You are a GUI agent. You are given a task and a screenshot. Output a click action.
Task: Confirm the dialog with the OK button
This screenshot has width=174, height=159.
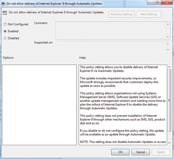[121, 152]
